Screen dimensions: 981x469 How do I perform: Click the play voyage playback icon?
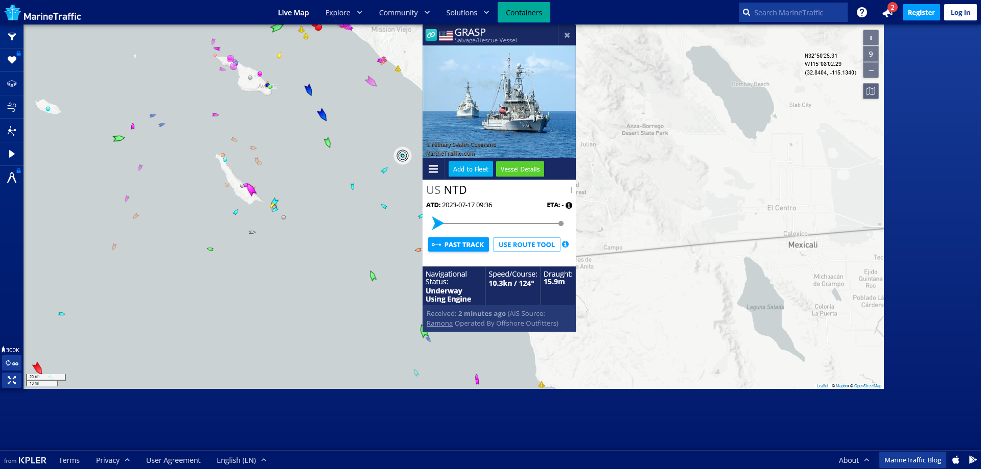(x=12, y=154)
